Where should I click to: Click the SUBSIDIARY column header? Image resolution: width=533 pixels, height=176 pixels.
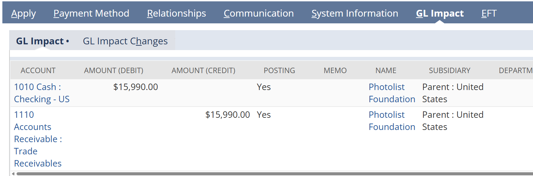click(449, 70)
